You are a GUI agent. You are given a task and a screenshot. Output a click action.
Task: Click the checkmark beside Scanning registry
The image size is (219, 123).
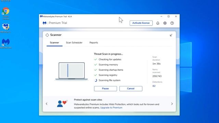(x=95, y=75)
